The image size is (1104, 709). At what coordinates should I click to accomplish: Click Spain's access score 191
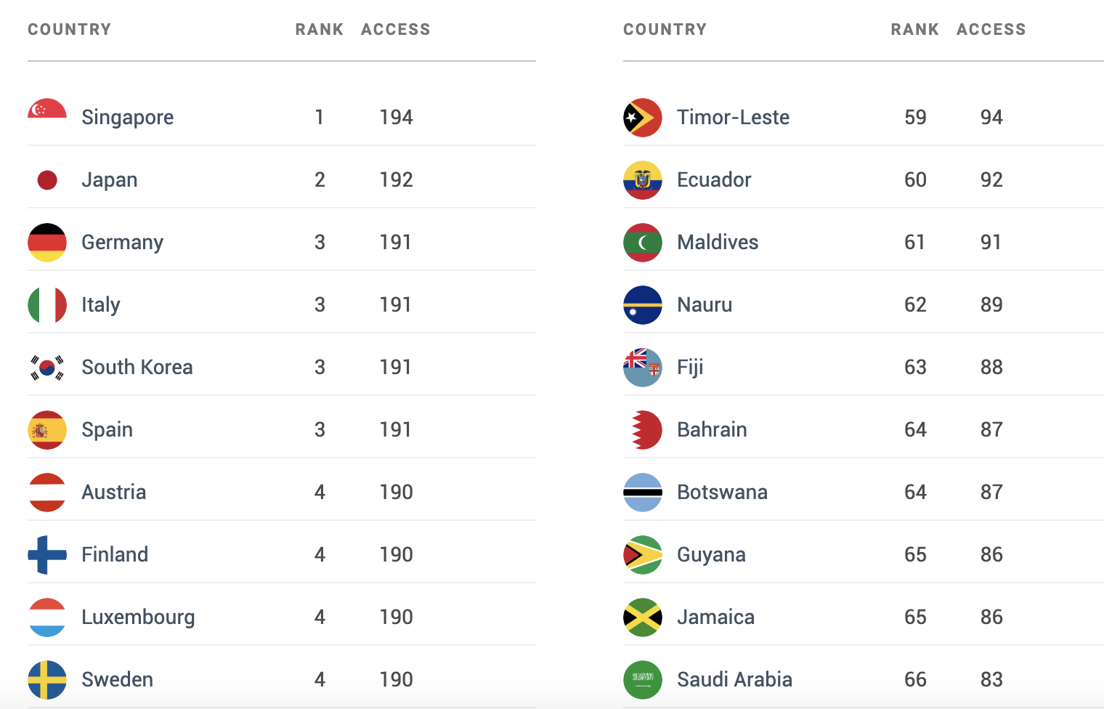tap(396, 430)
